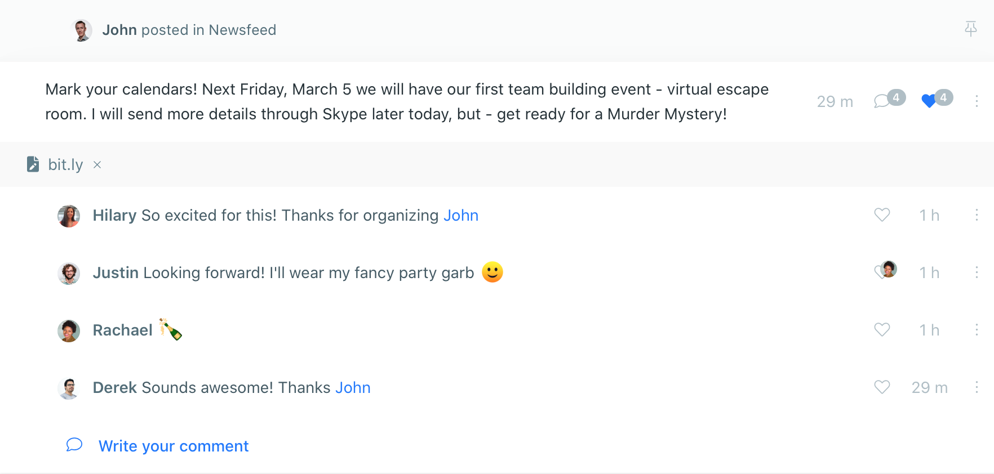Screen dimensions: 994x474
Task: Toggle like on Justin's comment
Action: point(885,271)
